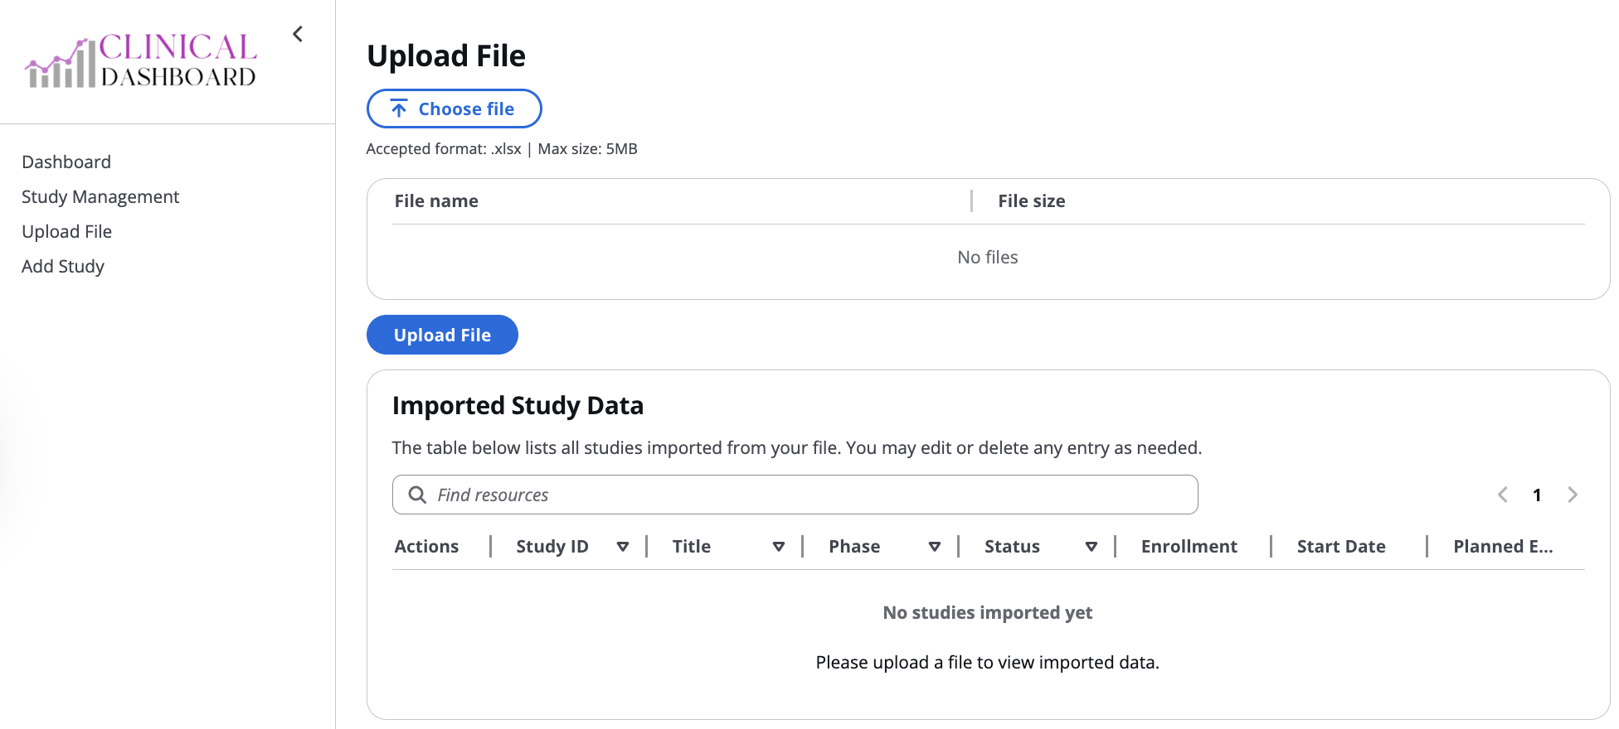
Task: Go to next page in table pagination
Action: click(x=1572, y=495)
